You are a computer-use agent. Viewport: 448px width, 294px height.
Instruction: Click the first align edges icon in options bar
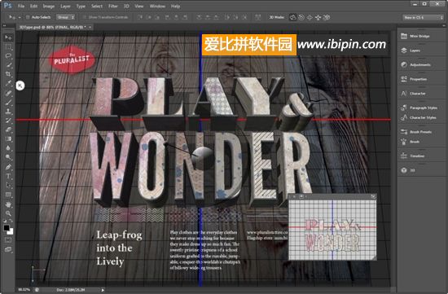(140, 17)
